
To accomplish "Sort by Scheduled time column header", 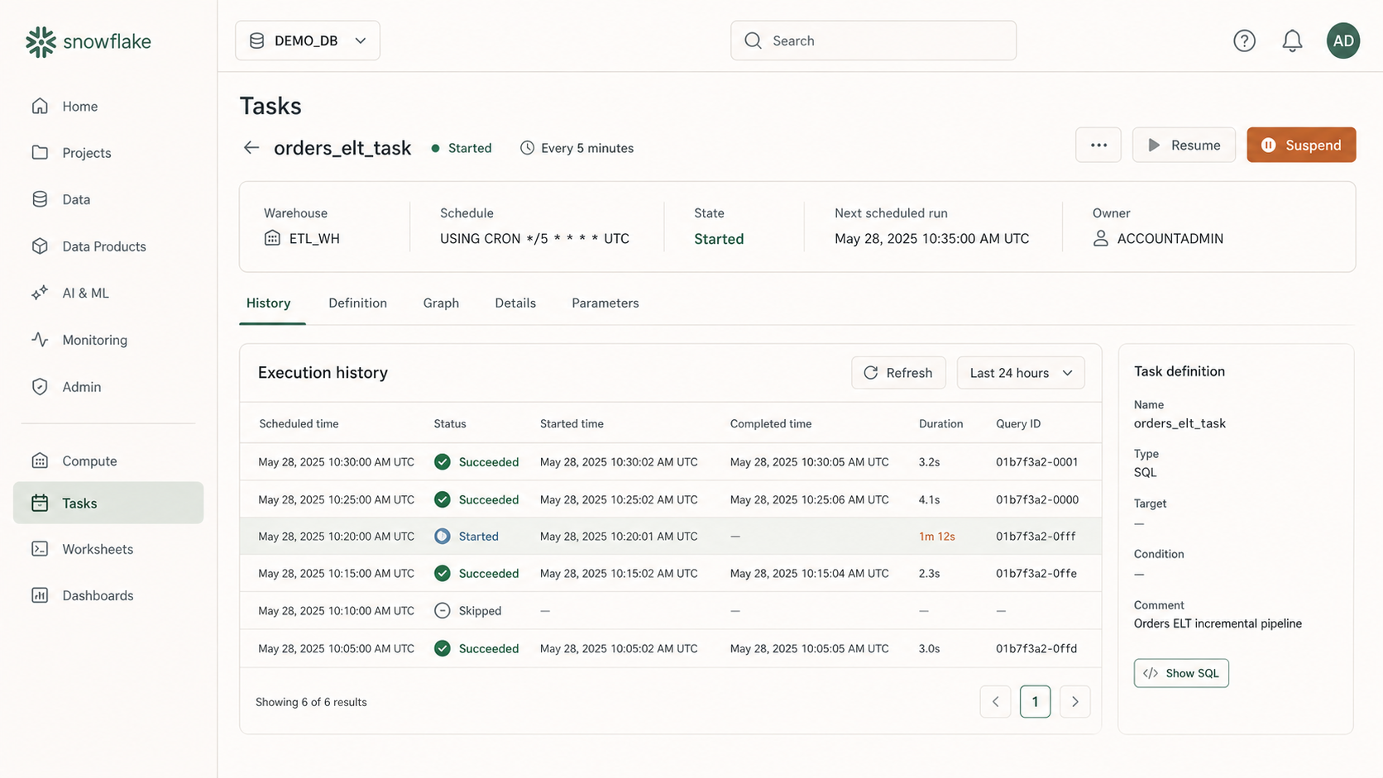I will (x=299, y=424).
